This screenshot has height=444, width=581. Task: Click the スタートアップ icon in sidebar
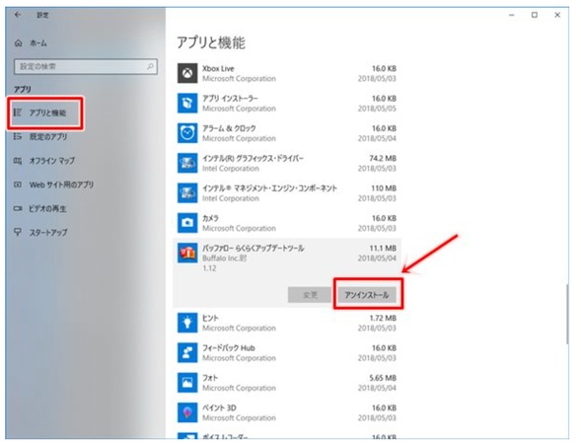coord(18,233)
